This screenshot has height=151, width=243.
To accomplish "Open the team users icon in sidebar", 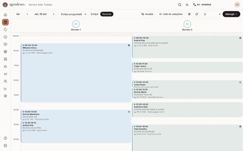I will point(5,81).
